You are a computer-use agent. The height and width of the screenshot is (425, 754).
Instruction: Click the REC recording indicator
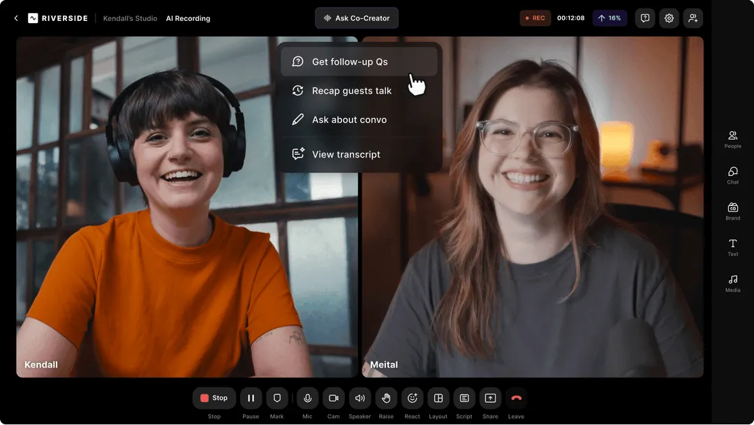(535, 17)
